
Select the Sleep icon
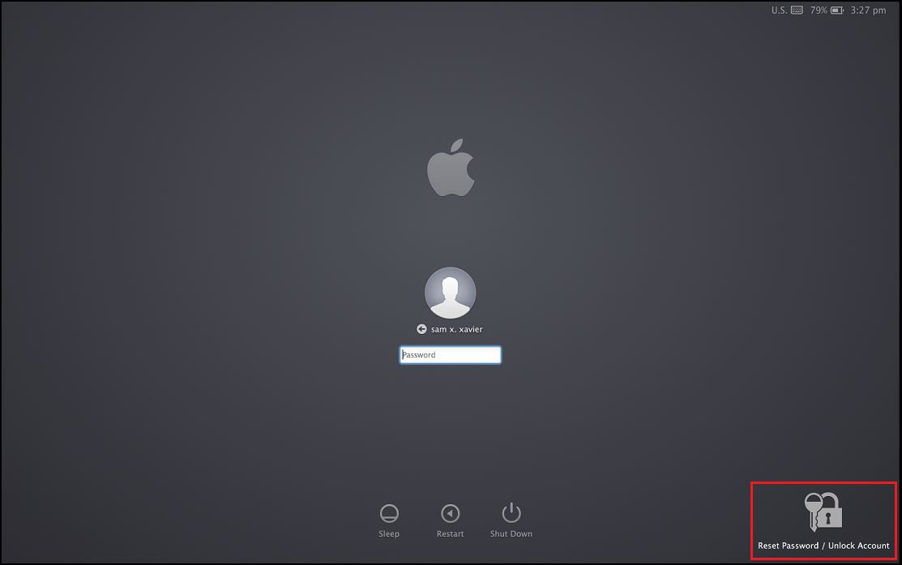coord(389,511)
